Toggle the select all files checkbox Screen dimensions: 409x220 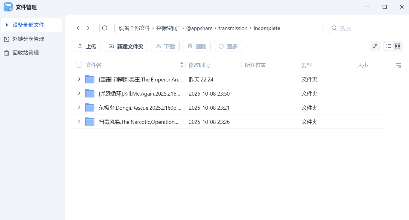coord(79,65)
